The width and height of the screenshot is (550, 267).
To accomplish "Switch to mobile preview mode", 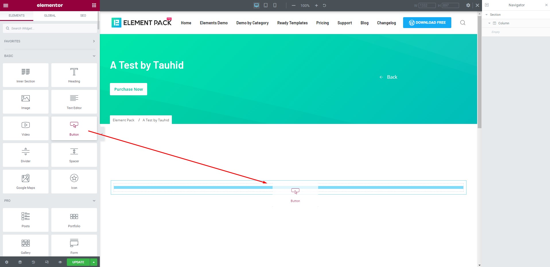I will pos(275,5).
